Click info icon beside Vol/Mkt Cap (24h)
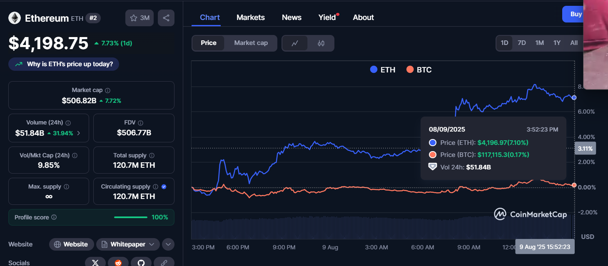The width and height of the screenshot is (608, 266). point(75,155)
